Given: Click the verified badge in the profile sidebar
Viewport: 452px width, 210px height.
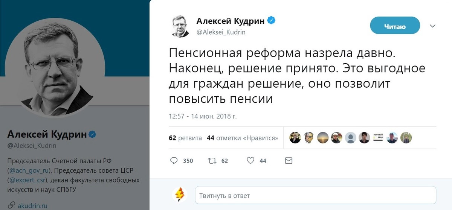Looking at the screenshot, I should point(92,134).
